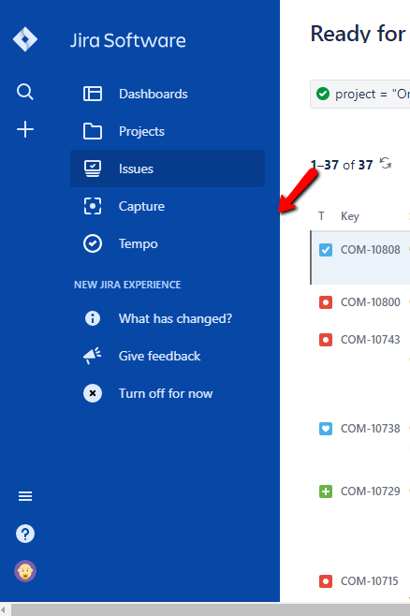The image size is (410, 616).
Task: Open issue COM-10800
Action: [x=371, y=302]
